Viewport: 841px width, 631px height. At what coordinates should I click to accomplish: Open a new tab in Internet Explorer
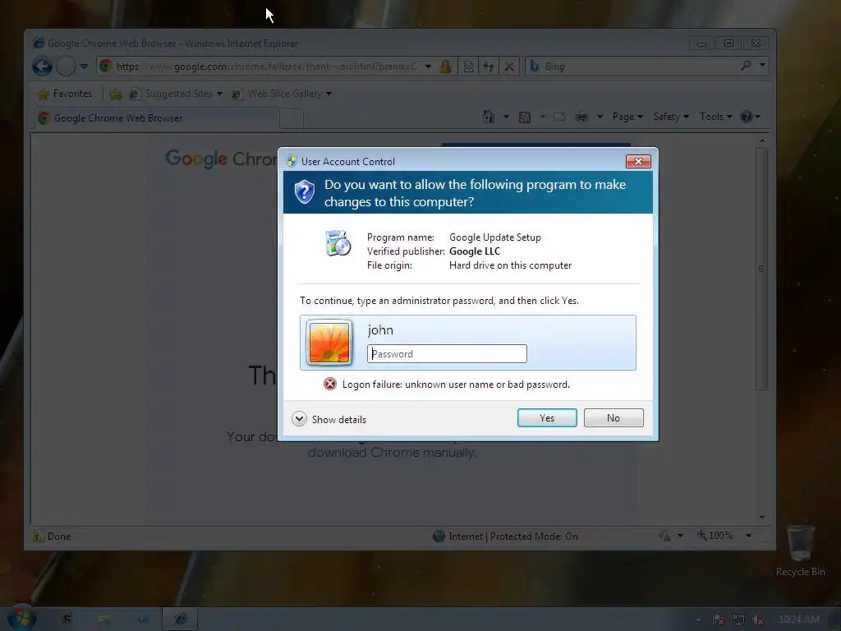click(x=292, y=118)
